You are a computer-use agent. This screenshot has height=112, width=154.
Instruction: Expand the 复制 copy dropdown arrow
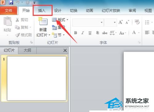tap(30, 27)
